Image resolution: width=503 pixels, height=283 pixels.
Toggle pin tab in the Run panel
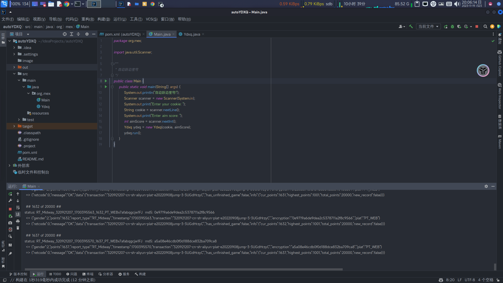coord(10,254)
